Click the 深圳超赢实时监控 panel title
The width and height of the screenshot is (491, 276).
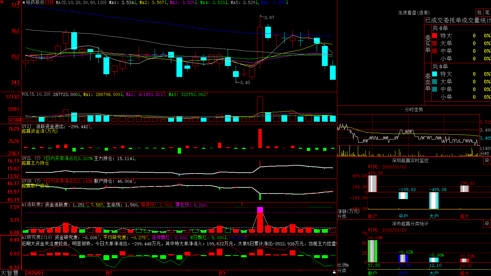pyautogui.click(x=410, y=160)
